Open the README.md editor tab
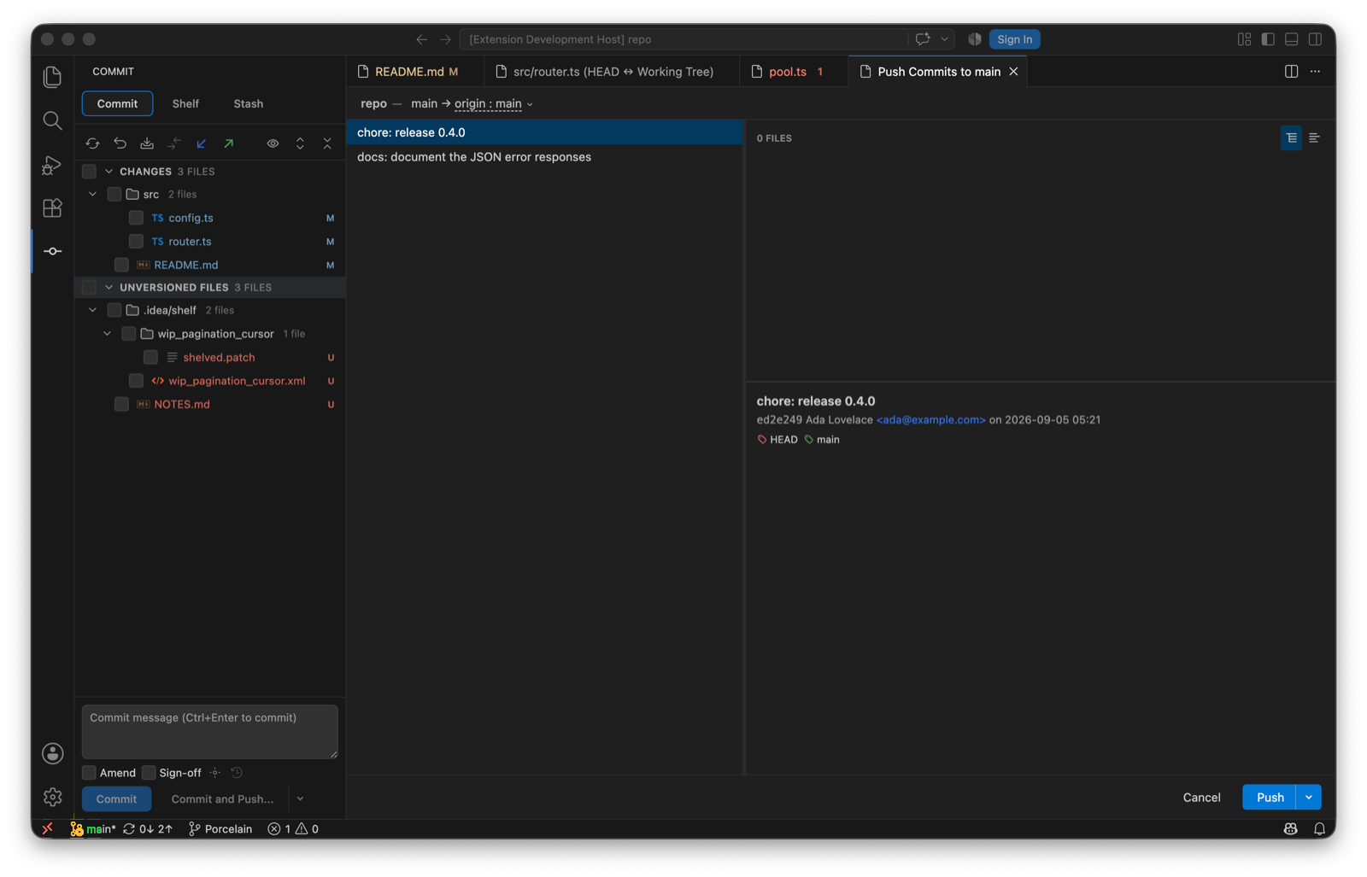1367x877 pixels. coord(415,72)
